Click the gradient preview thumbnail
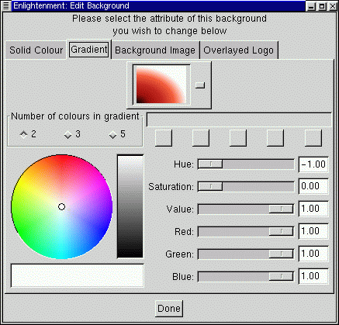Screen dimensions: 339x325 pos(161,85)
